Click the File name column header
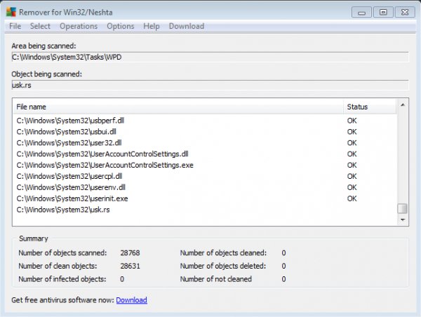 click(178, 107)
